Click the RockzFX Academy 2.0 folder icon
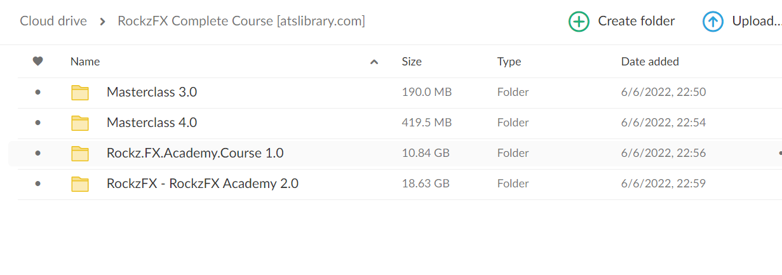 [80, 184]
